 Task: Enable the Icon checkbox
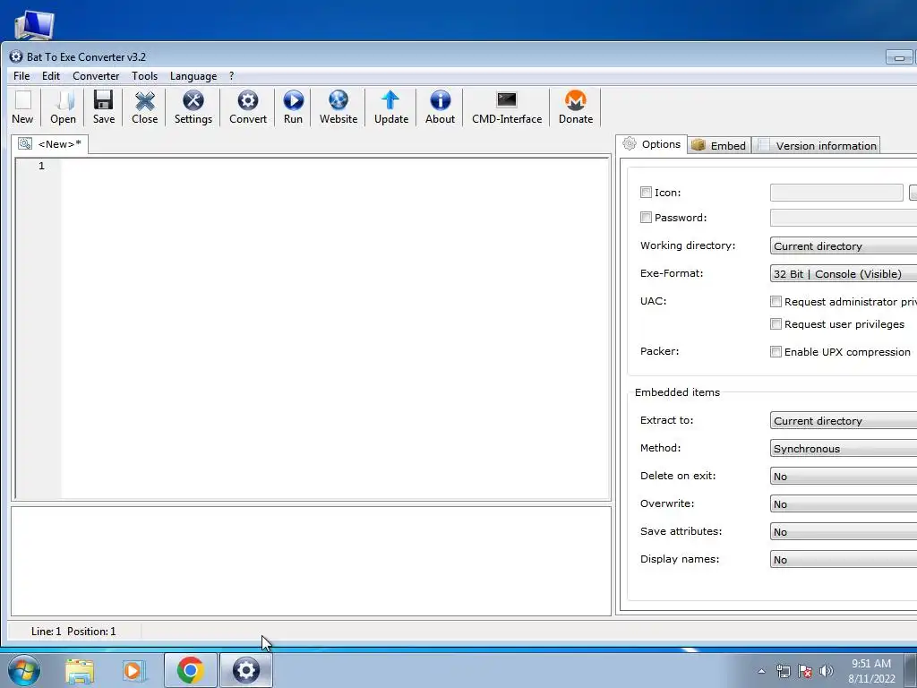pos(646,193)
